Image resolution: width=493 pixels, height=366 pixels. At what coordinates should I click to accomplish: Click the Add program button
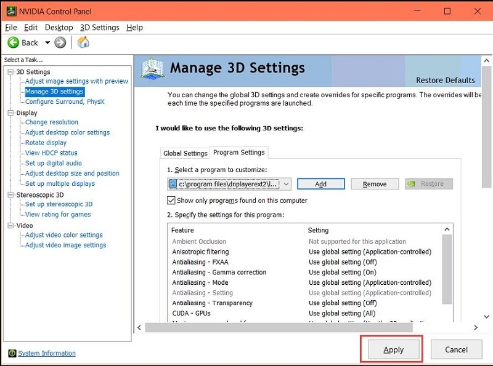click(x=320, y=184)
